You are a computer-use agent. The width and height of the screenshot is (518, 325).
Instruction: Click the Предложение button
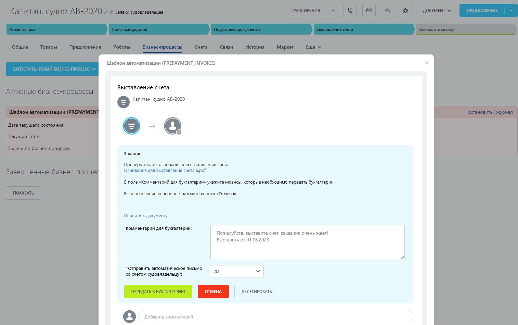click(482, 11)
